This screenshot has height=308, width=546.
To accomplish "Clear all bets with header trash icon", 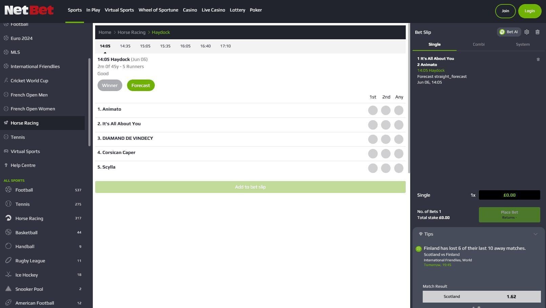I will (x=538, y=32).
